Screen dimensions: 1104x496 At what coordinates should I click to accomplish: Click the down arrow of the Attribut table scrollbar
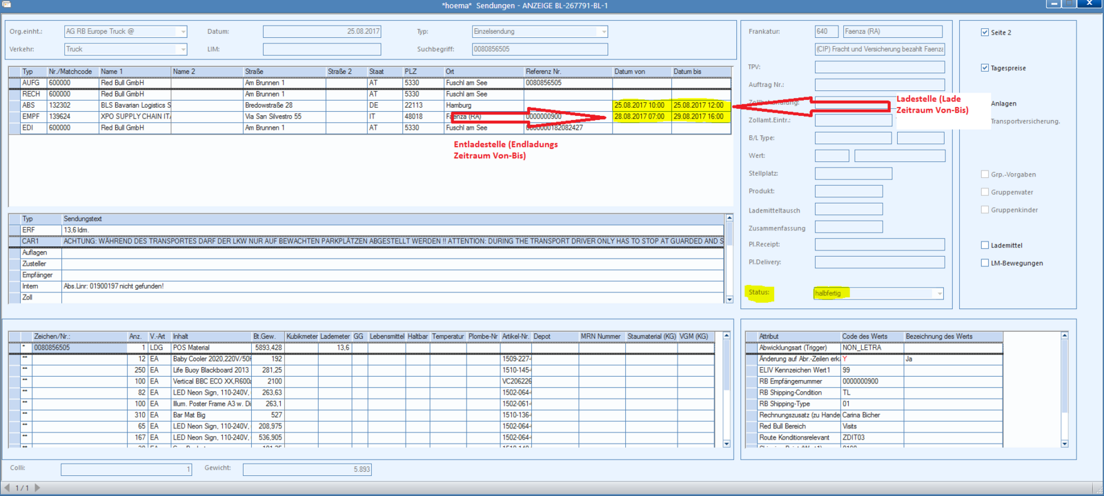pos(1065,444)
